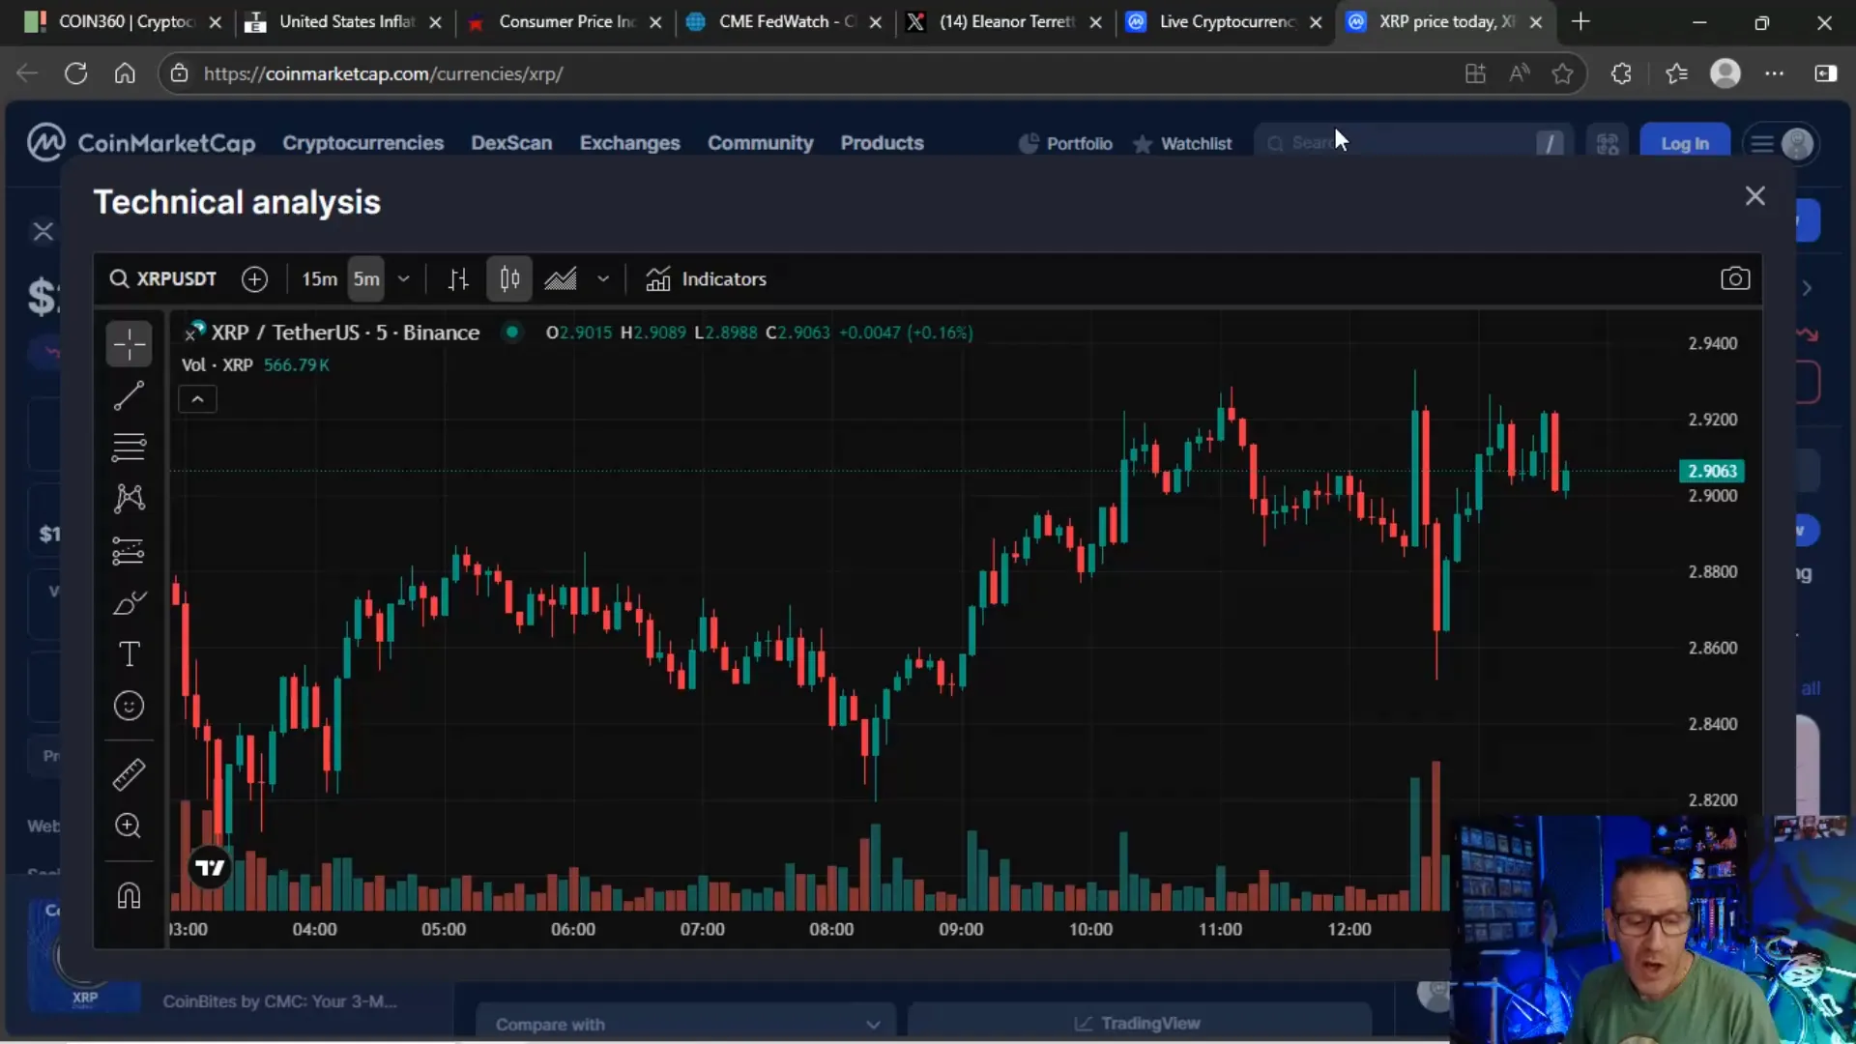Click the Log In button
The width and height of the screenshot is (1856, 1044).
click(1685, 143)
